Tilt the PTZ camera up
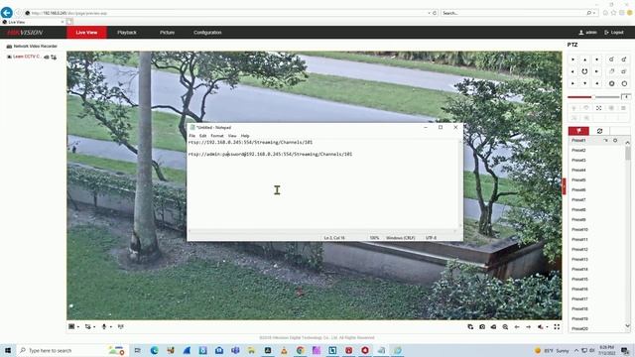The height and width of the screenshot is (357, 635). (x=584, y=59)
